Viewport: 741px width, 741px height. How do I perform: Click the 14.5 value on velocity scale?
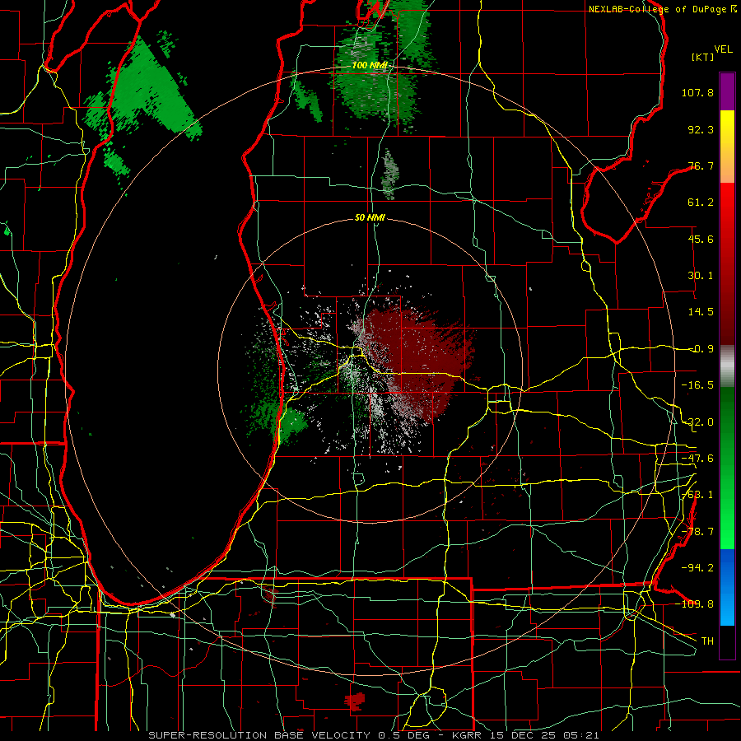point(701,312)
